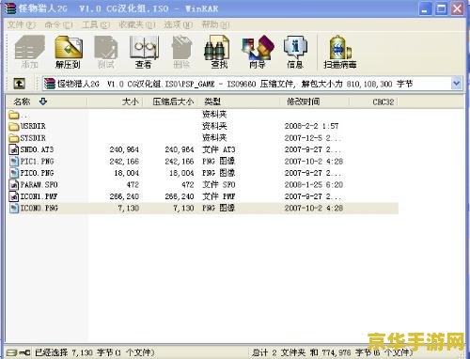Select the SND0.AT3 file name
This screenshot has height=359, width=470.
tap(37, 149)
